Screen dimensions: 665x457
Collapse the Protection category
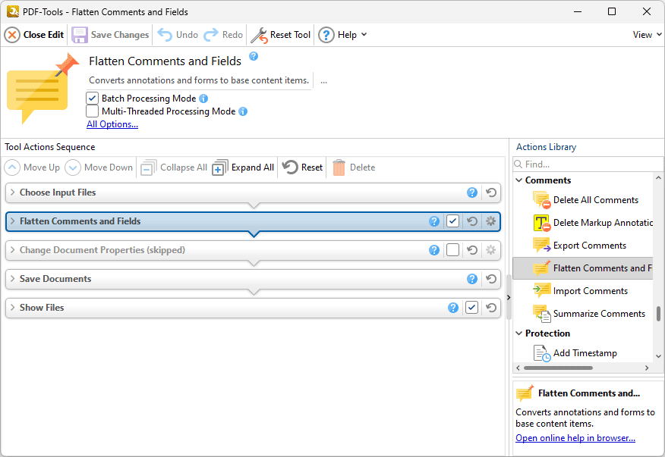click(x=518, y=333)
